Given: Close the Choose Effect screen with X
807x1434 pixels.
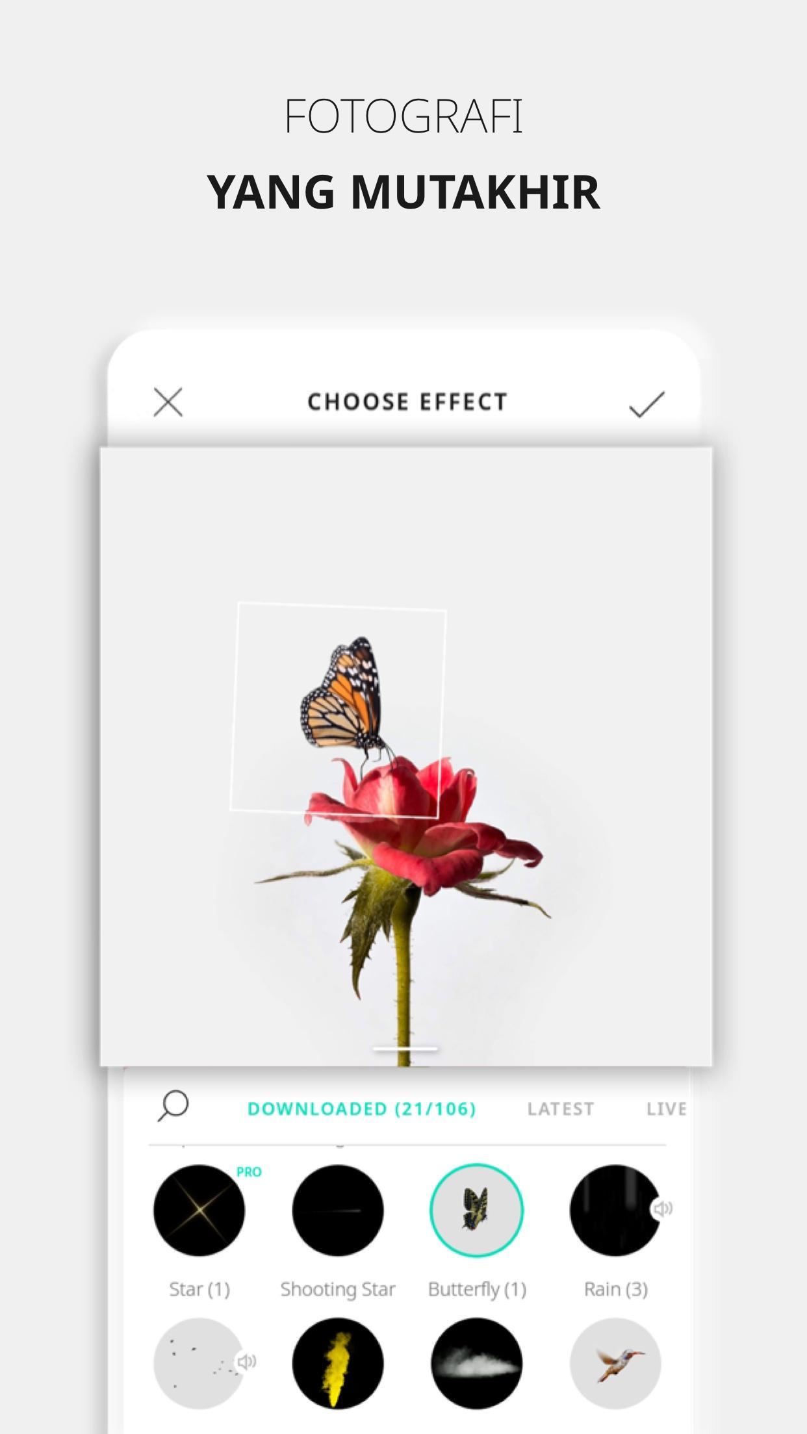Looking at the screenshot, I should 168,402.
